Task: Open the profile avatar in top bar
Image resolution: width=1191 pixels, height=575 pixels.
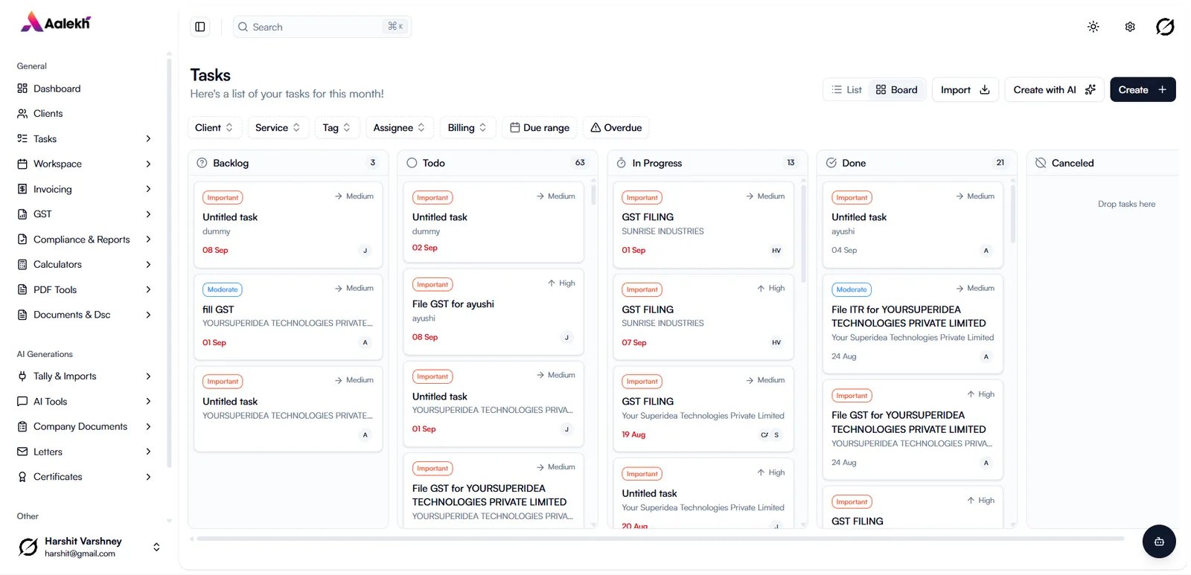Action: click(x=1165, y=27)
